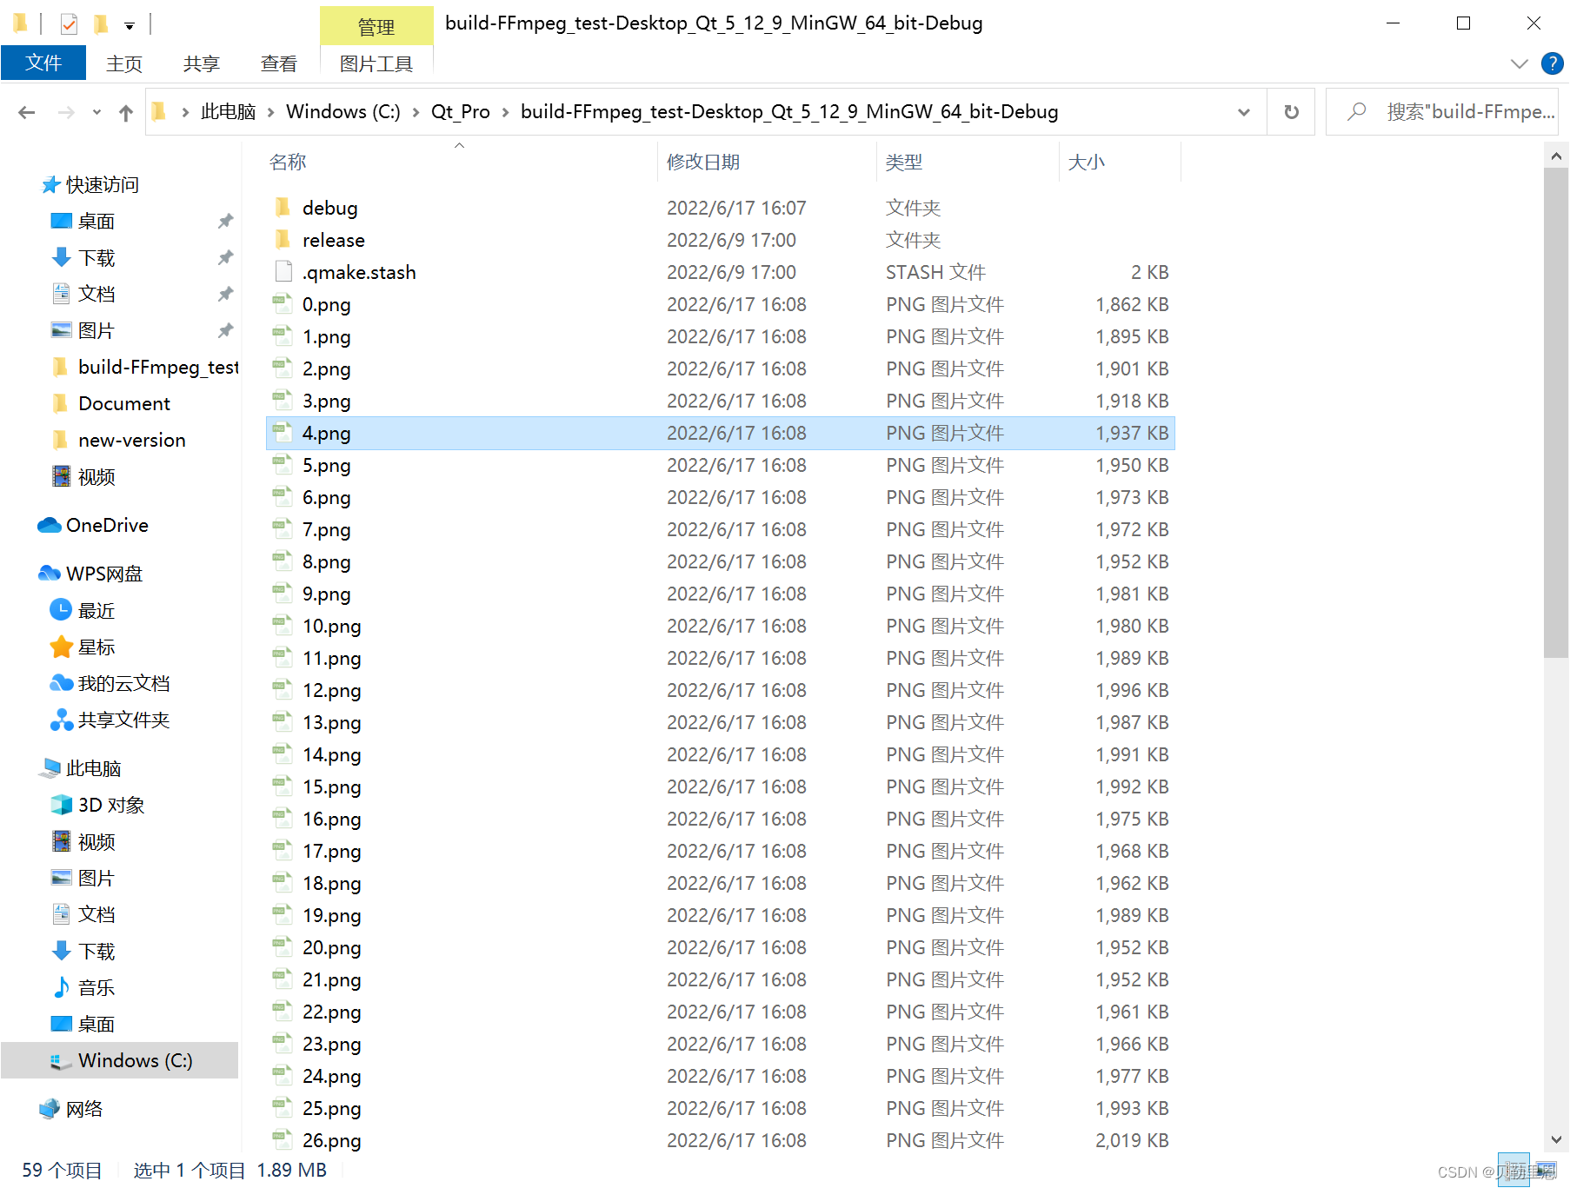This screenshot has width=1570, height=1188.
Task: Click the 1,981 KB size cell
Action: pyautogui.click(x=1132, y=594)
